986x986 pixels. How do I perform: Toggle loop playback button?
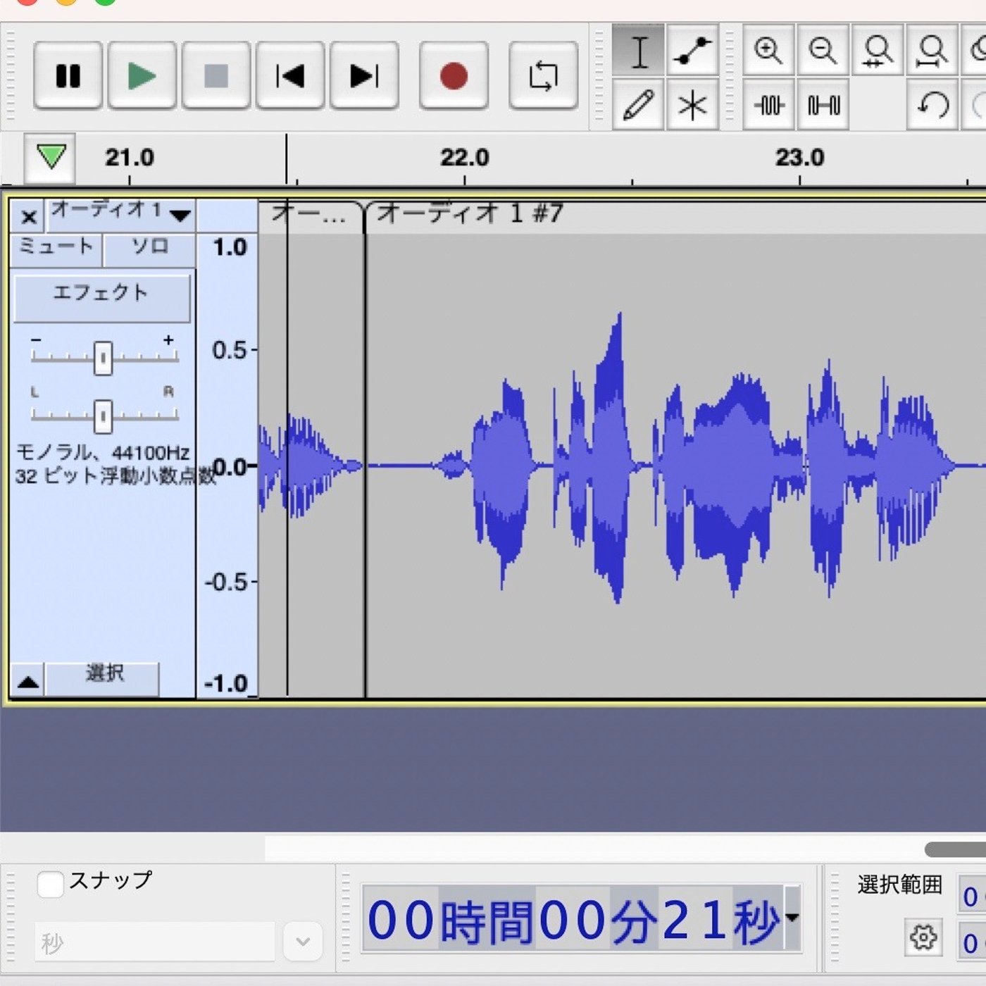pyautogui.click(x=543, y=75)
